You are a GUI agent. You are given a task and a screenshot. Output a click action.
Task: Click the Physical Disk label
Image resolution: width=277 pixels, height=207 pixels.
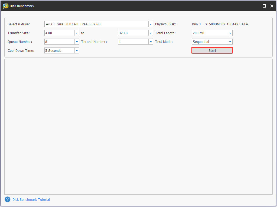(165, 24)
